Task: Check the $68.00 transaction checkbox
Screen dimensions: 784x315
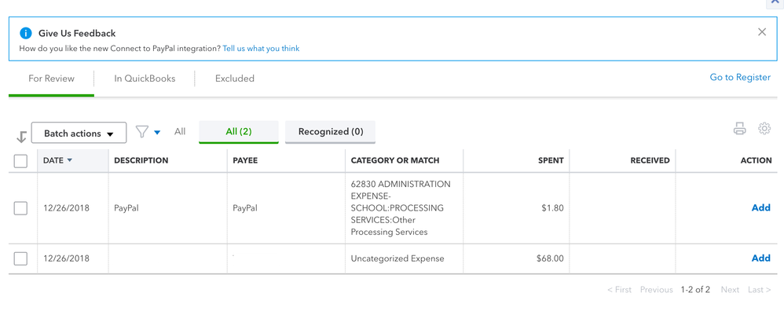Action: (21, 258)
